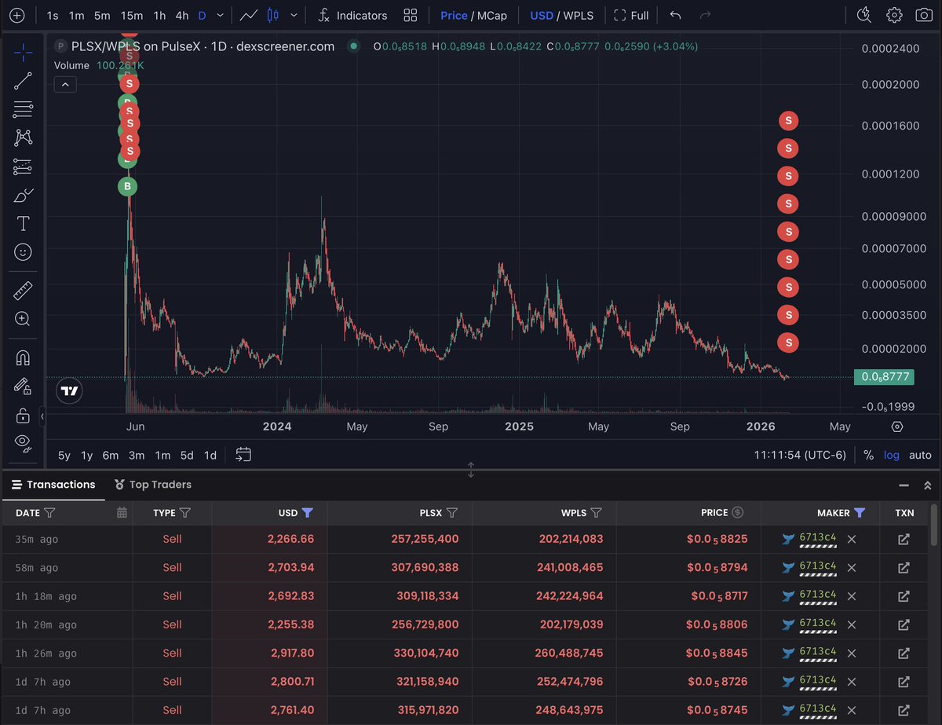Select the 6m date range

(x=111, y=456)
